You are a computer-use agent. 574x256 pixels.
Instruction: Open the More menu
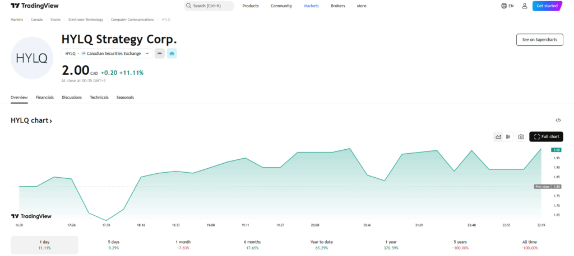pyautogui.click(x=362, y=6)
